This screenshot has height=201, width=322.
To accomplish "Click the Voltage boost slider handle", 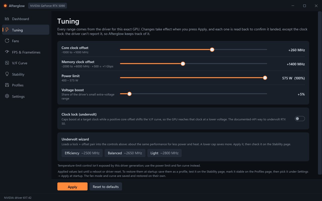I will pos(129,94).
